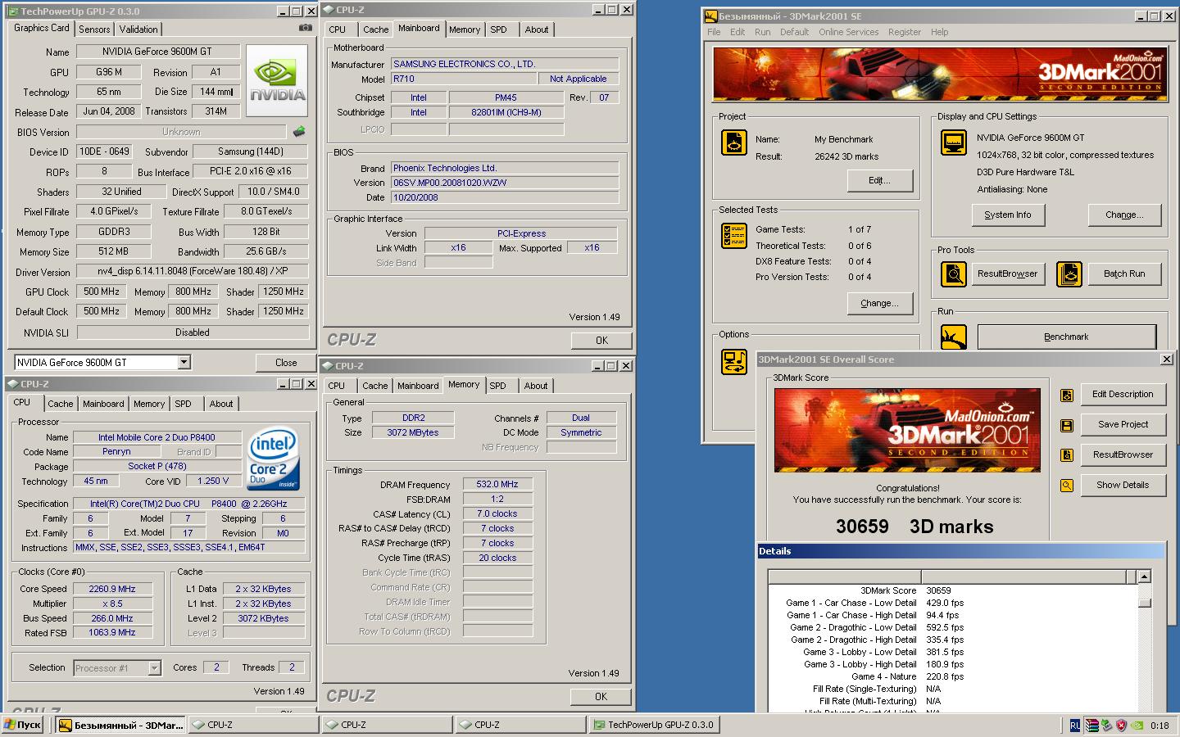The height and width of the screenshot is (737, 1180).
Task: Click the System Info button
Action: click(1007, 215)
